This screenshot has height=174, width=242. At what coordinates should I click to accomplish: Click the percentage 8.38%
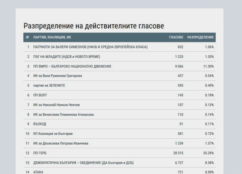[209, 163]
